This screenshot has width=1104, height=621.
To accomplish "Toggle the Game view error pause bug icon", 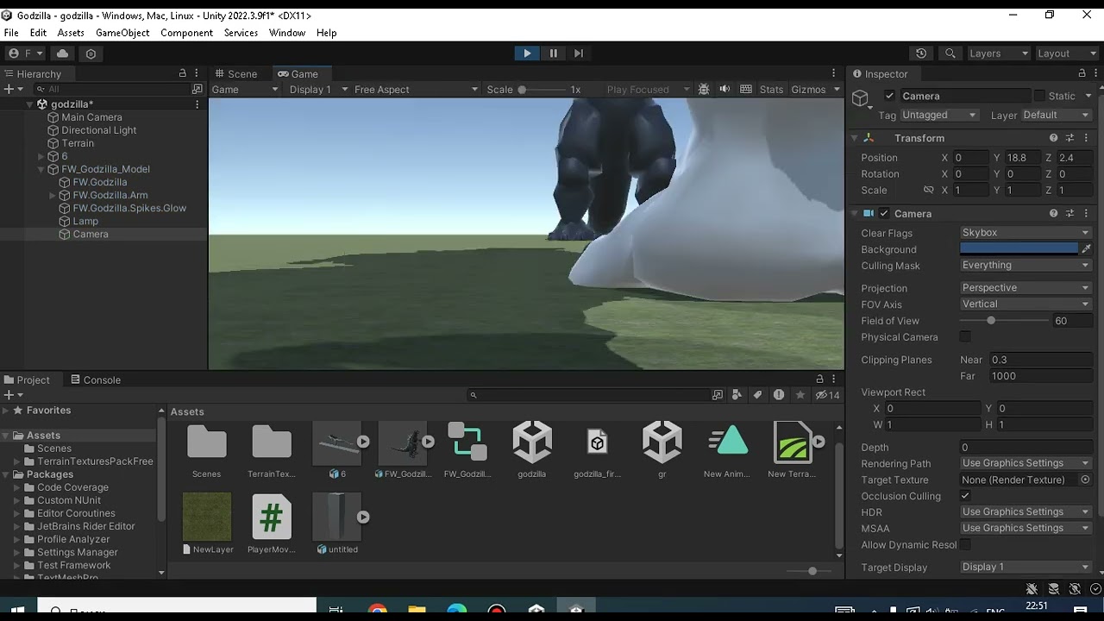I will [704, 90].
